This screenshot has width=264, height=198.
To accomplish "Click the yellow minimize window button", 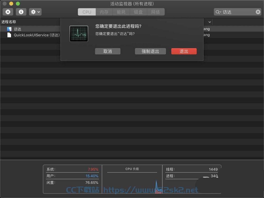I will tap(11, 3).
